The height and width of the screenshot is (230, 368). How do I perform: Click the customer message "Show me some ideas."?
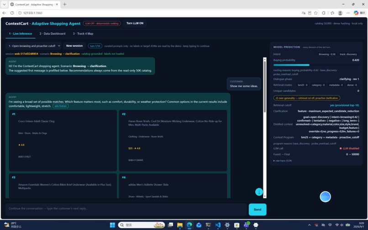coord(244,86)
